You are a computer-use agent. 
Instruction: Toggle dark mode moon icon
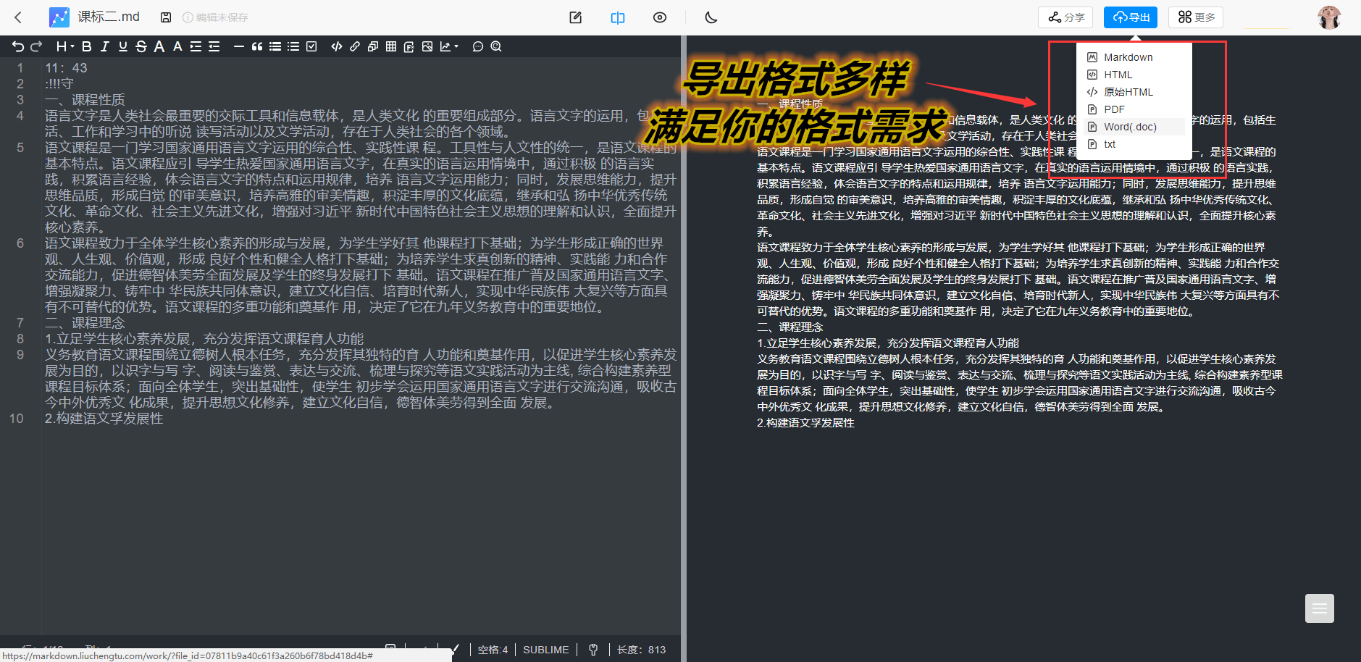(711, 17)
